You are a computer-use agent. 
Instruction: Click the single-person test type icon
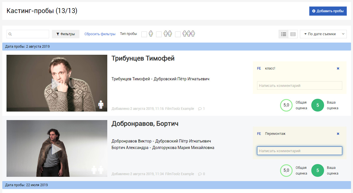coord(151,34)
